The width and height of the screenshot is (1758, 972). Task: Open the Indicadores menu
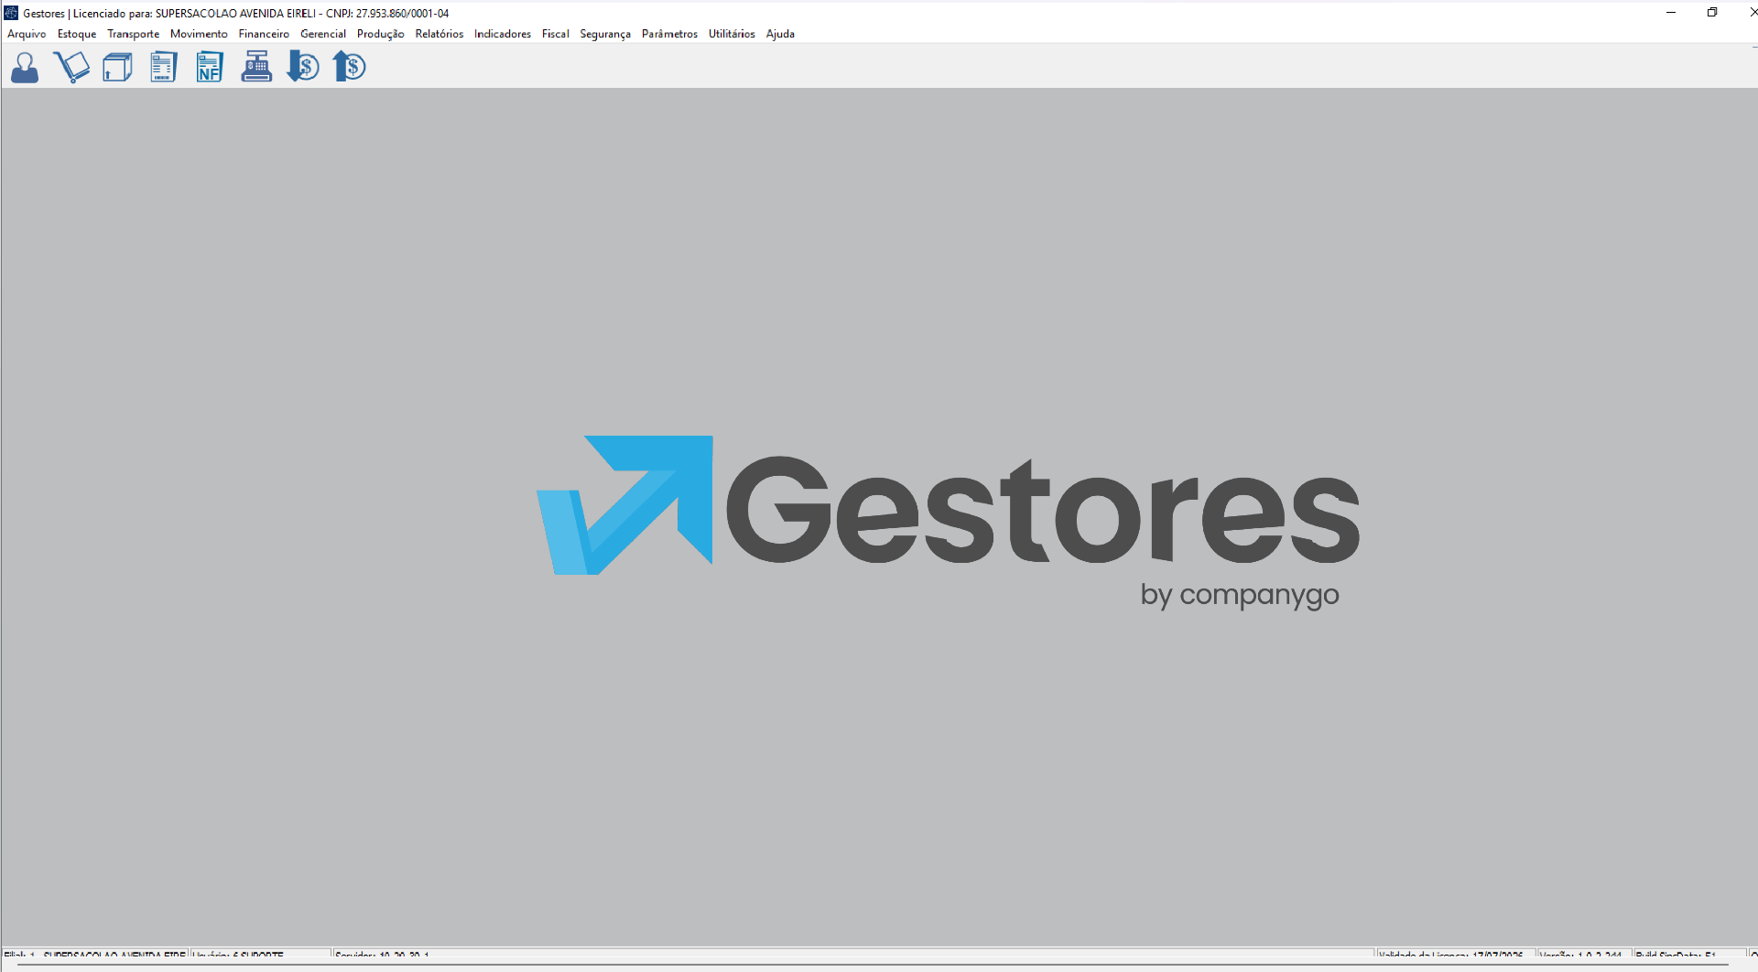click(x=503, y=34)
